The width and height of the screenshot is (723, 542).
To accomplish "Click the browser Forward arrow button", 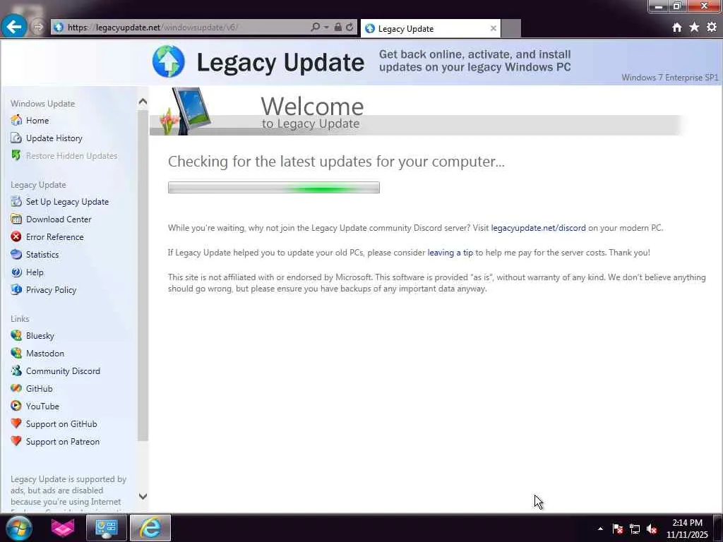I will [x=38, y=28].
